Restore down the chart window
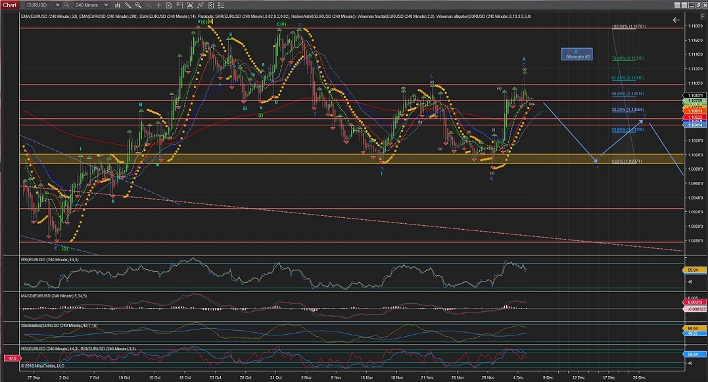 point(697,5)
